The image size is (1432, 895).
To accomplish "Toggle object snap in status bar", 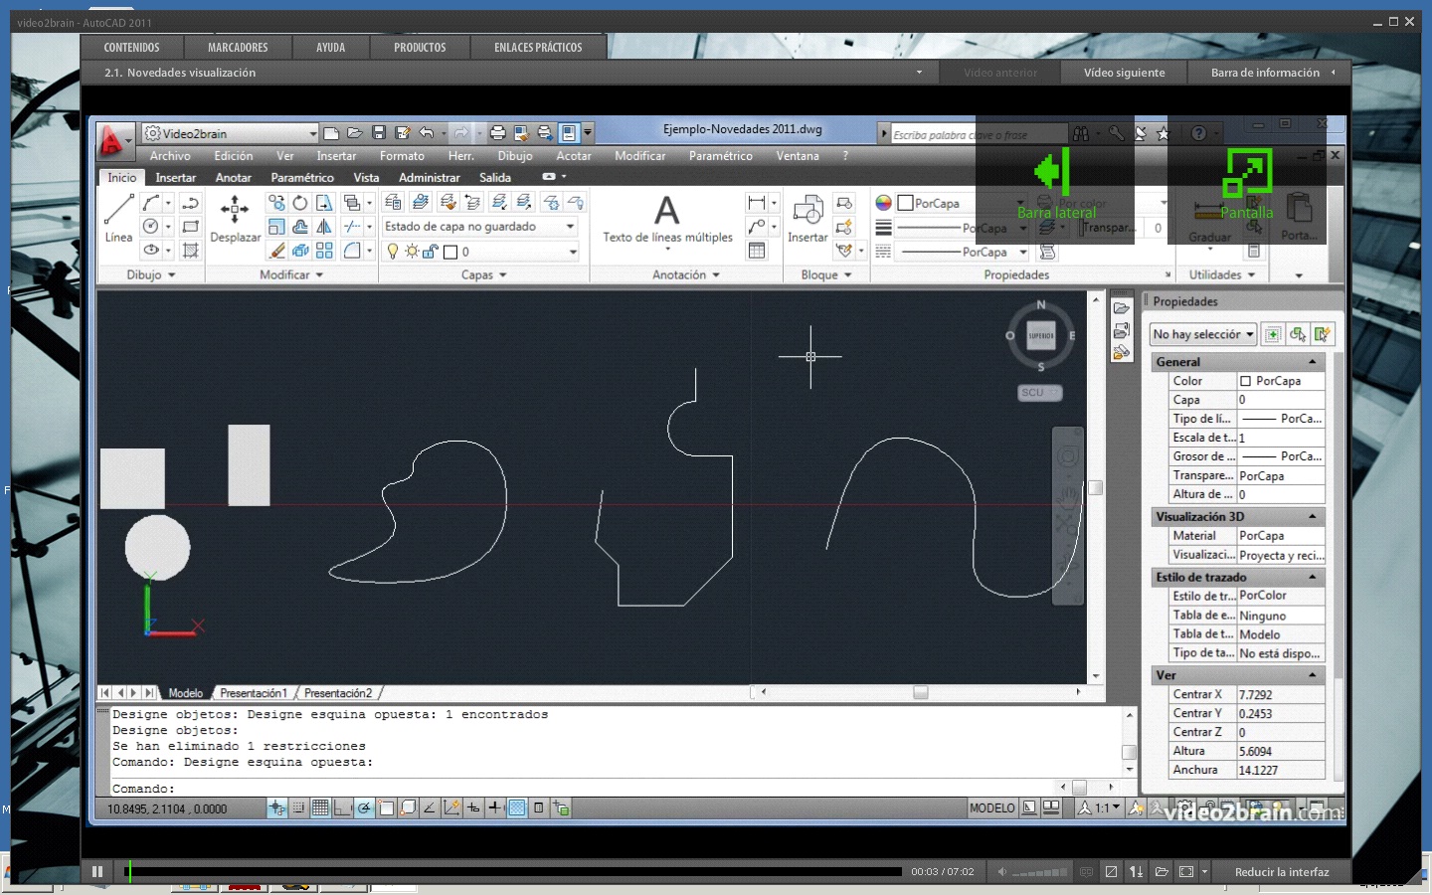I will pyautogui.click(x=386, y=808).
